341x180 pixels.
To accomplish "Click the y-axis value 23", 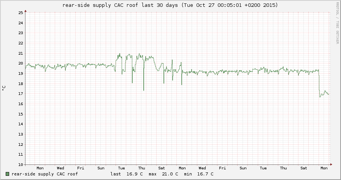I will point(21,33).
